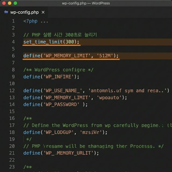This screenshot has height=172, width=172.
Task: Click the PHP elephant file icon
Action: (6, 12)
